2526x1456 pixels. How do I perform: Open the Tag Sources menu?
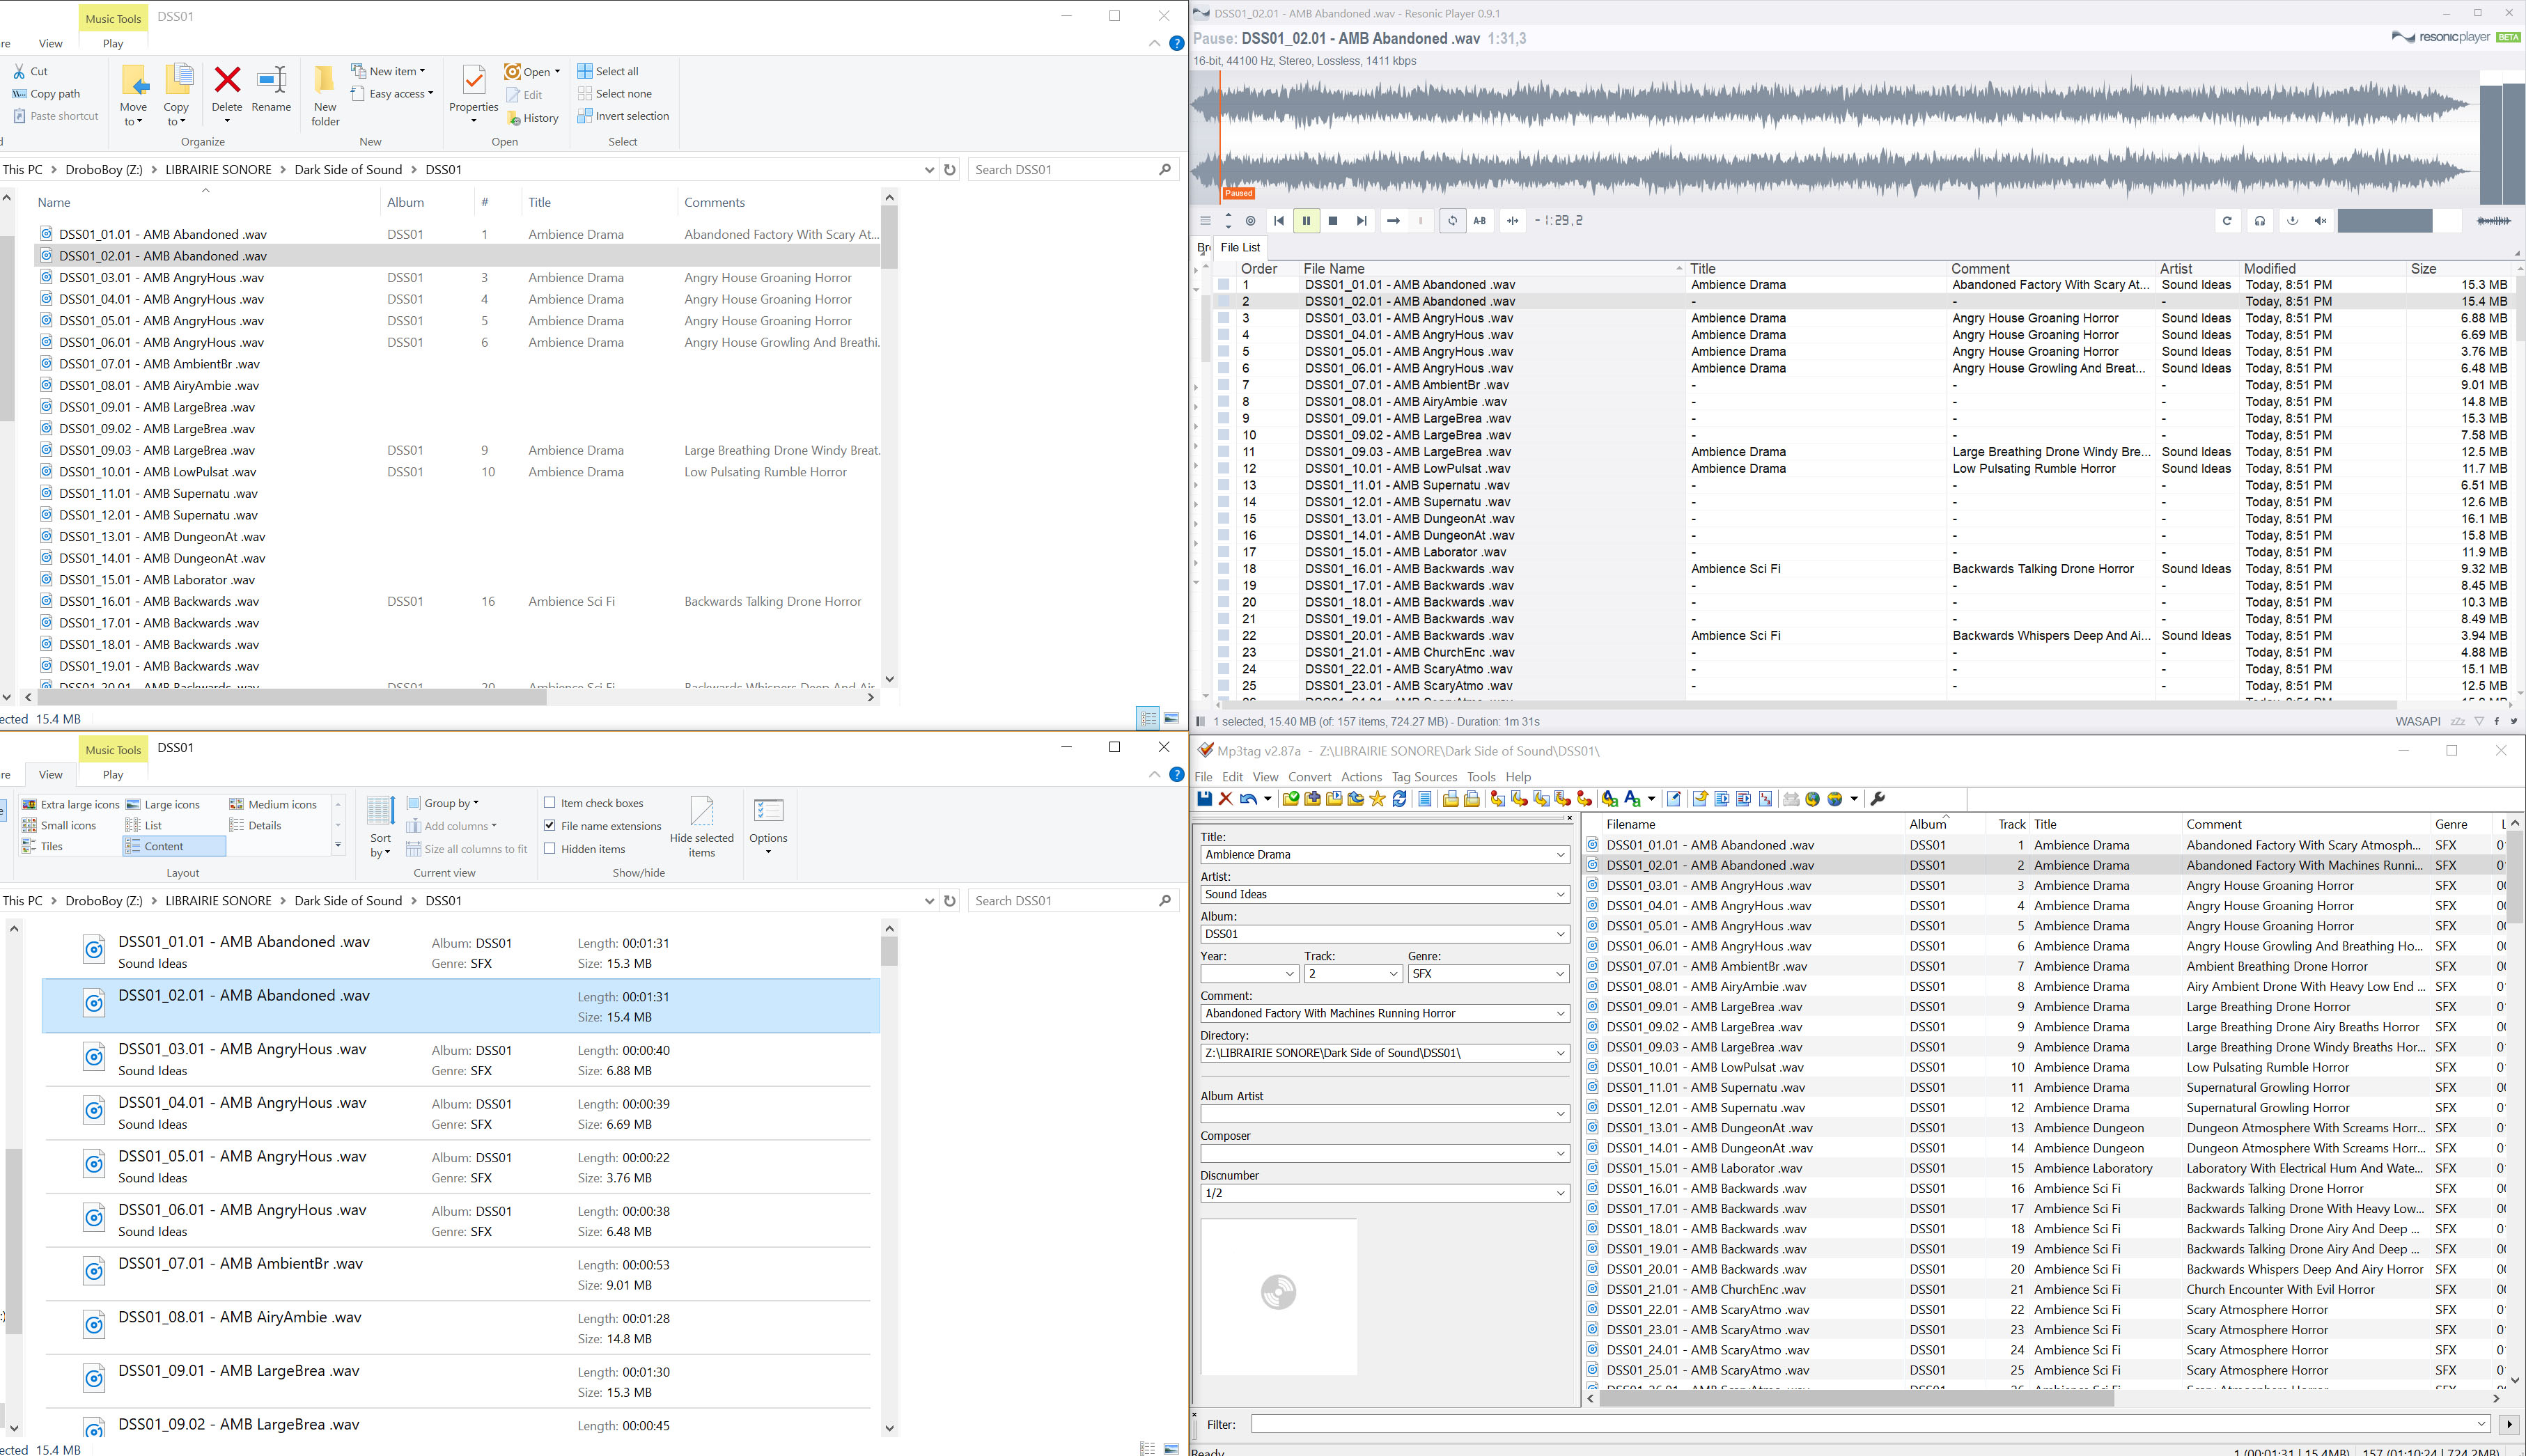(1424, 776)
